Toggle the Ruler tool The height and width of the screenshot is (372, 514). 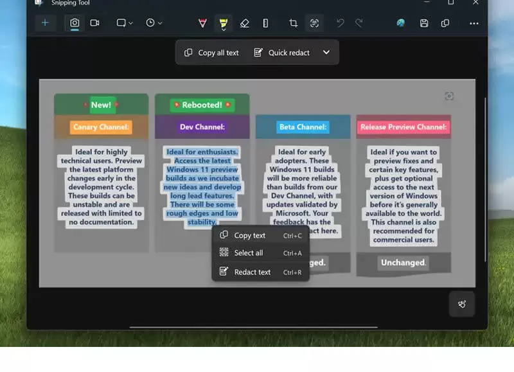(x=265, y=23)
